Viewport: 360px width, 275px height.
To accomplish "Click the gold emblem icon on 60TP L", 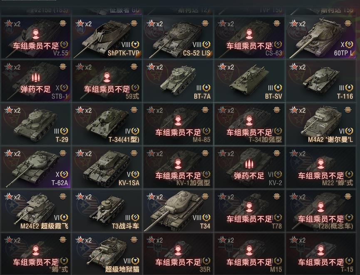I will (348, 23).
